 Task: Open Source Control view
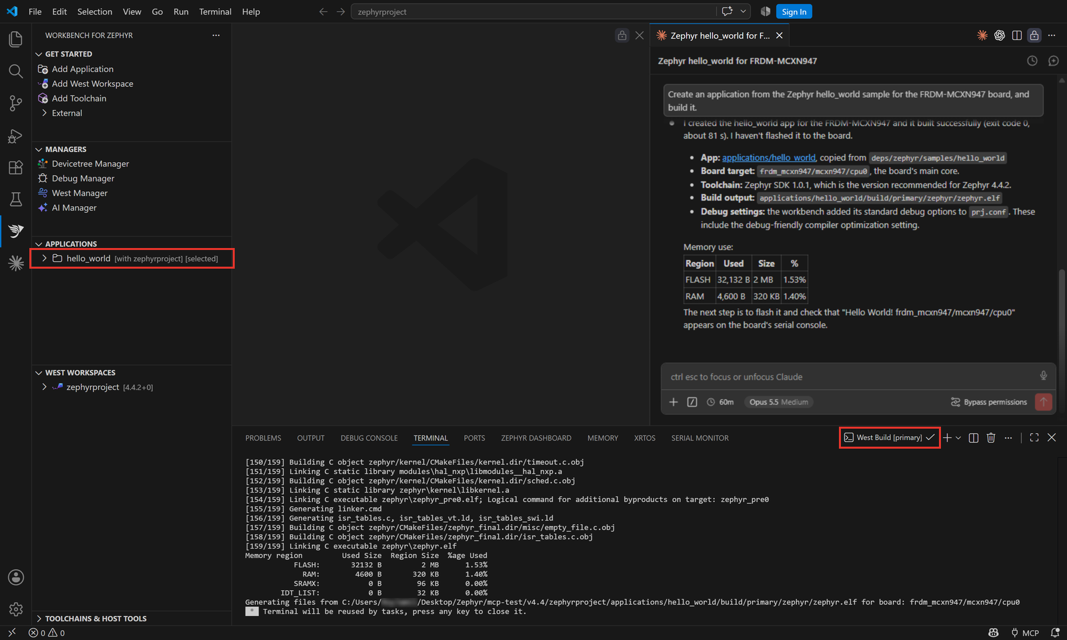15,103
